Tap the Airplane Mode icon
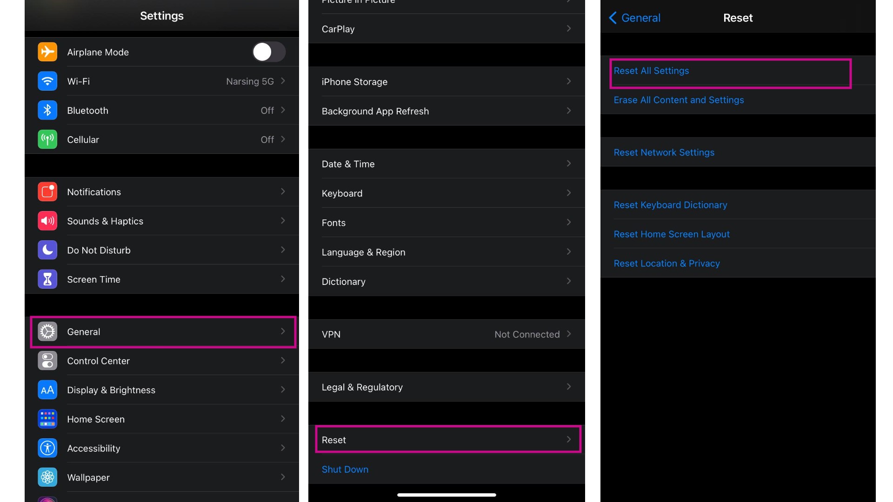 point(47,52)
